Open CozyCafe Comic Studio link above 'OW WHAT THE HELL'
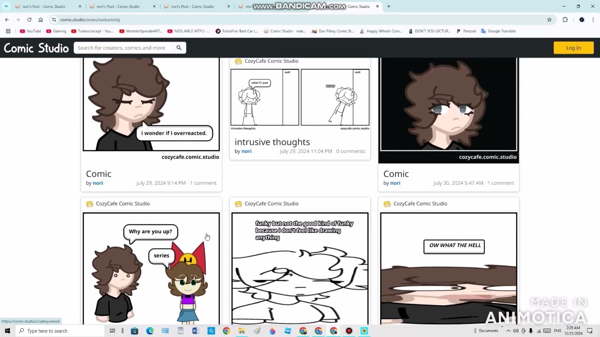This screenshot has width=600, height=337. click(420, 204)
